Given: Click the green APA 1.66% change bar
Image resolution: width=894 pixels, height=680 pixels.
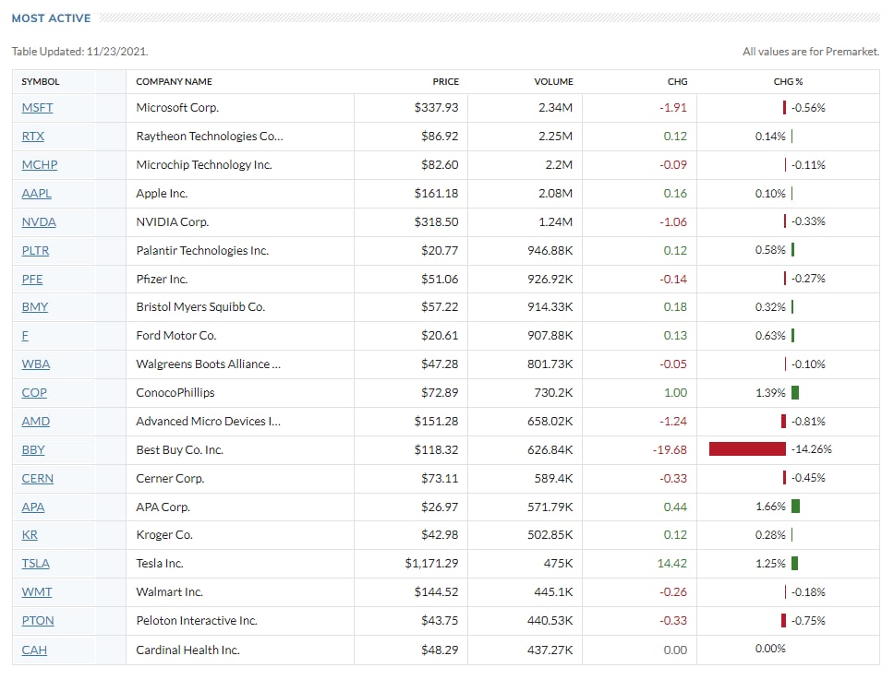Looking at the screenshot, I should (x=796, y=506).
